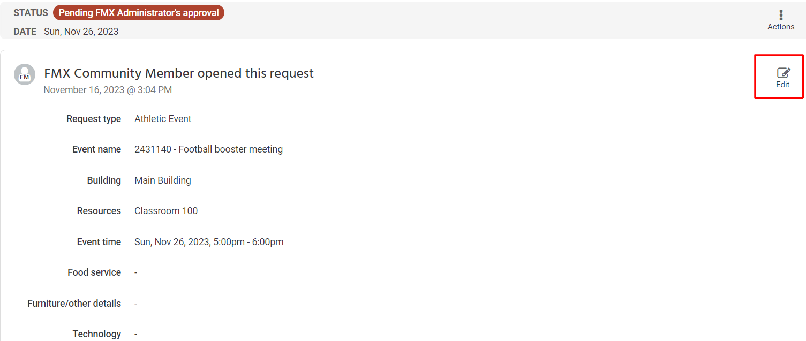
Task: View details for 'Main Building'
Action: click(x=162, y=180)
